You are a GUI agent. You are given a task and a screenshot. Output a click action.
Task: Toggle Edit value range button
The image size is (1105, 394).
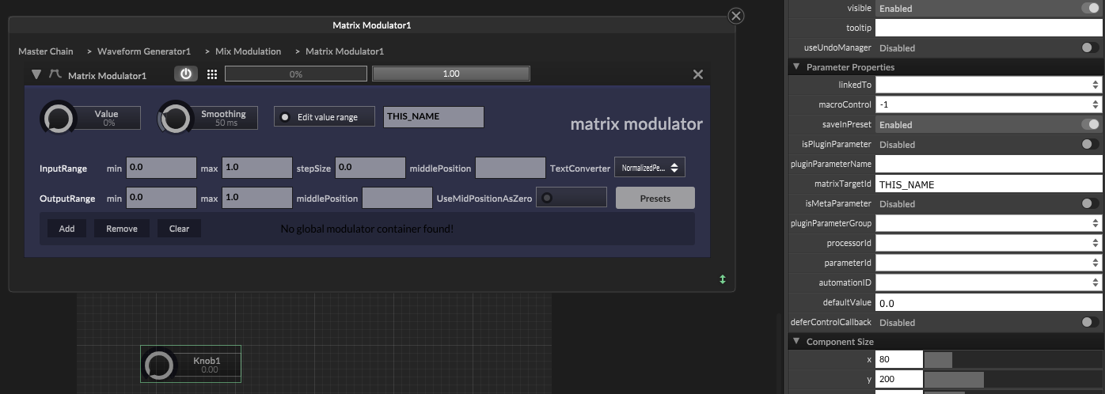325,116
